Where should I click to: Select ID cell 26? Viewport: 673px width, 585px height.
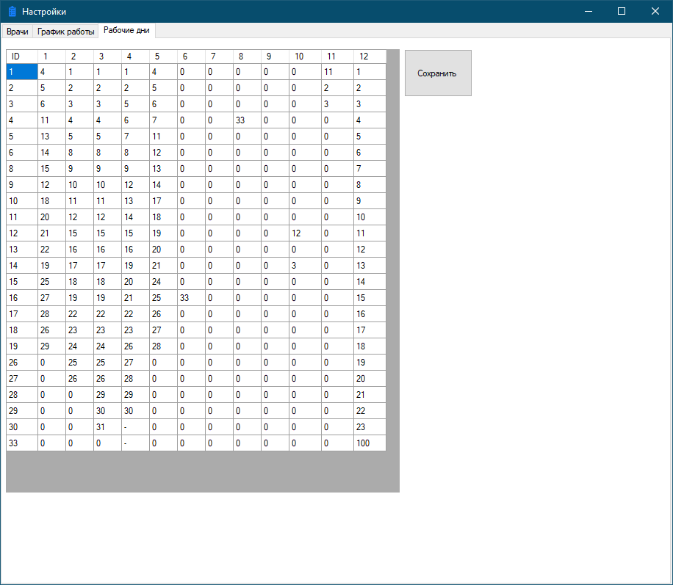(22, 363)
